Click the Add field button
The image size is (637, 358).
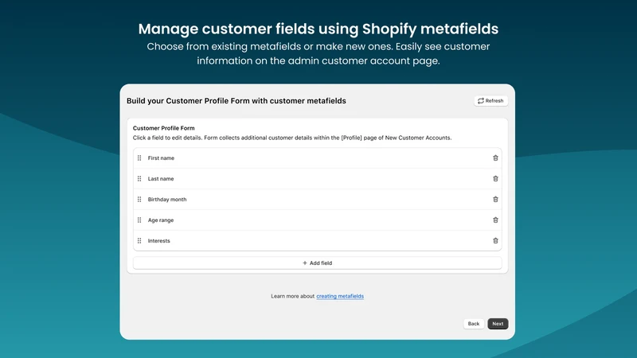coord(317,263)
